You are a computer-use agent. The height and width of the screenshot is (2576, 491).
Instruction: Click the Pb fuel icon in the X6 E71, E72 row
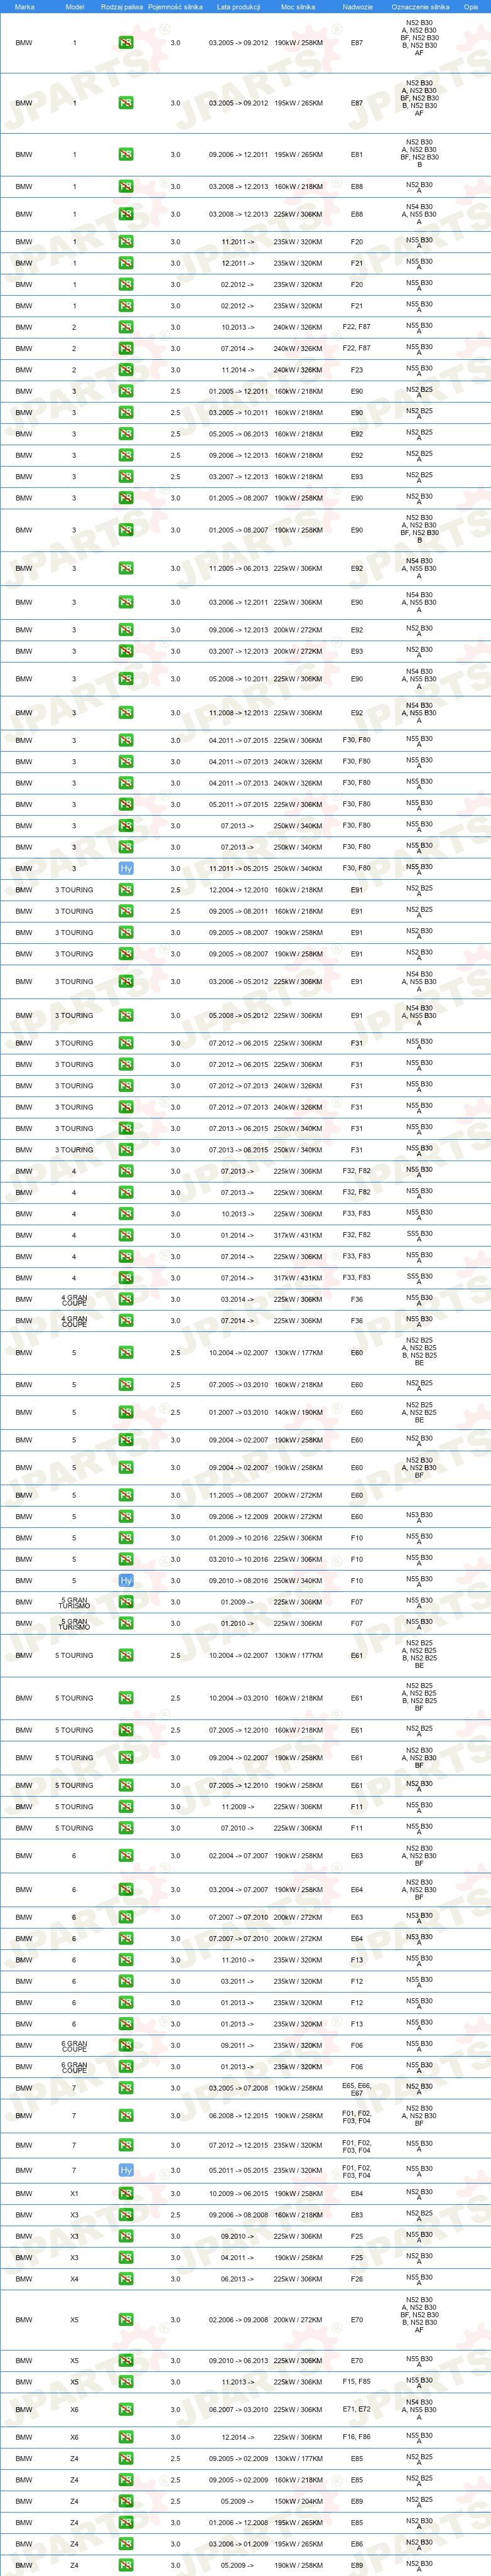[x=126, y=2409]
